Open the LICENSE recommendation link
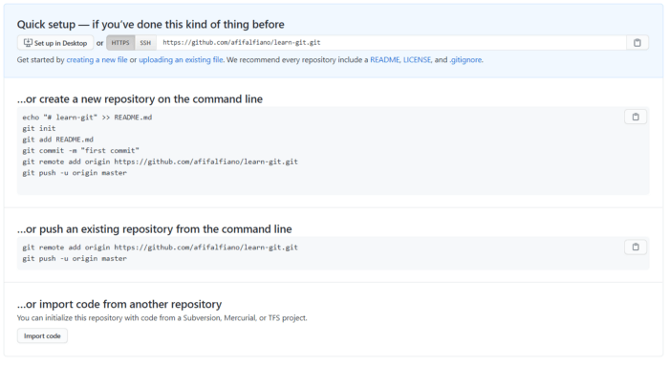The image size is (669, 366). point(418,59)
